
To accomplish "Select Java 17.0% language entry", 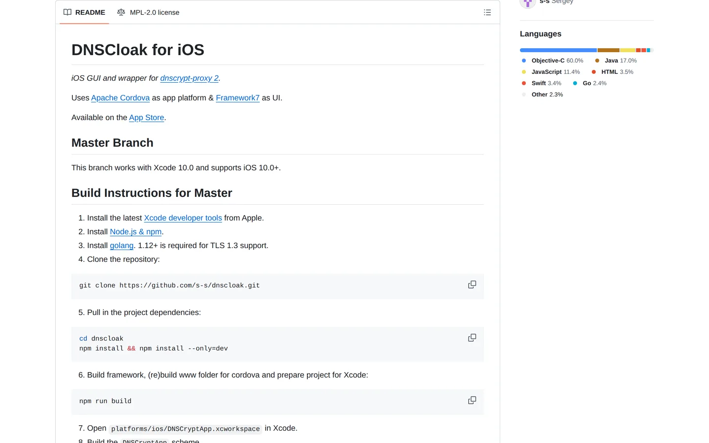I will 615,61.
